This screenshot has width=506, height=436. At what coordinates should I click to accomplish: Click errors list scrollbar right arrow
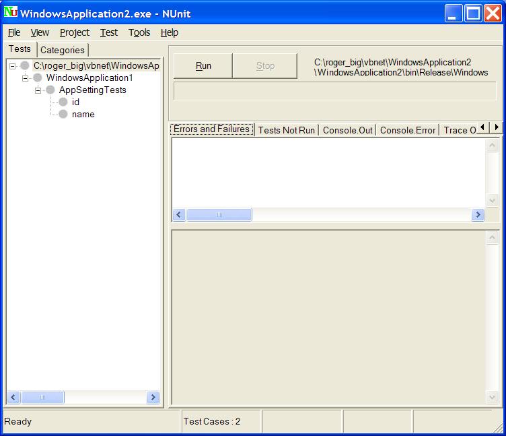(478, 214)
